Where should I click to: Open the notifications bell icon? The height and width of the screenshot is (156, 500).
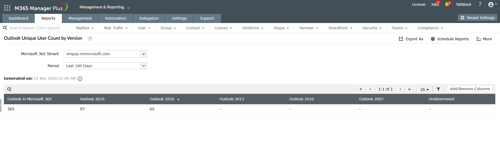pyautogui.click(x=447, y=4)
